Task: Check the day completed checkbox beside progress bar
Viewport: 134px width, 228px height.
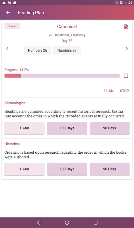Action: point(126,76)
